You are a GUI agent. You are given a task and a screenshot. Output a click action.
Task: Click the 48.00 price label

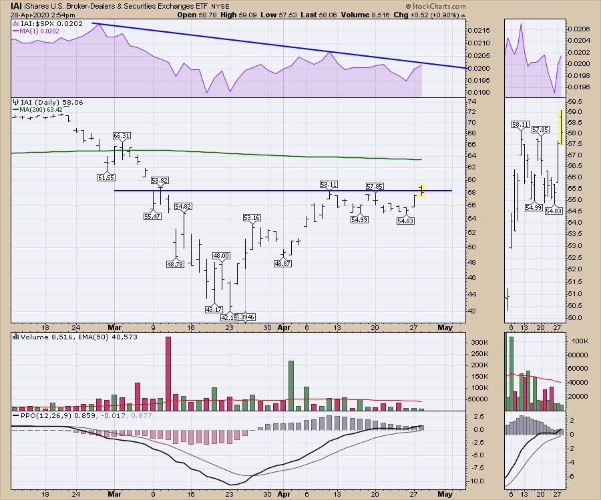pos(221,255)
